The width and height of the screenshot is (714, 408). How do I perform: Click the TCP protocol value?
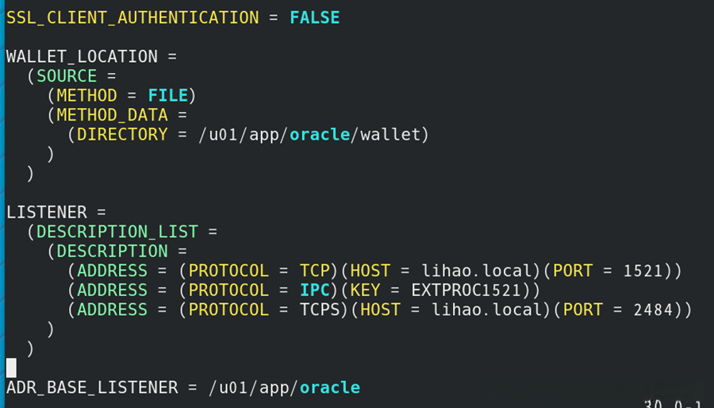coord(314,271)
